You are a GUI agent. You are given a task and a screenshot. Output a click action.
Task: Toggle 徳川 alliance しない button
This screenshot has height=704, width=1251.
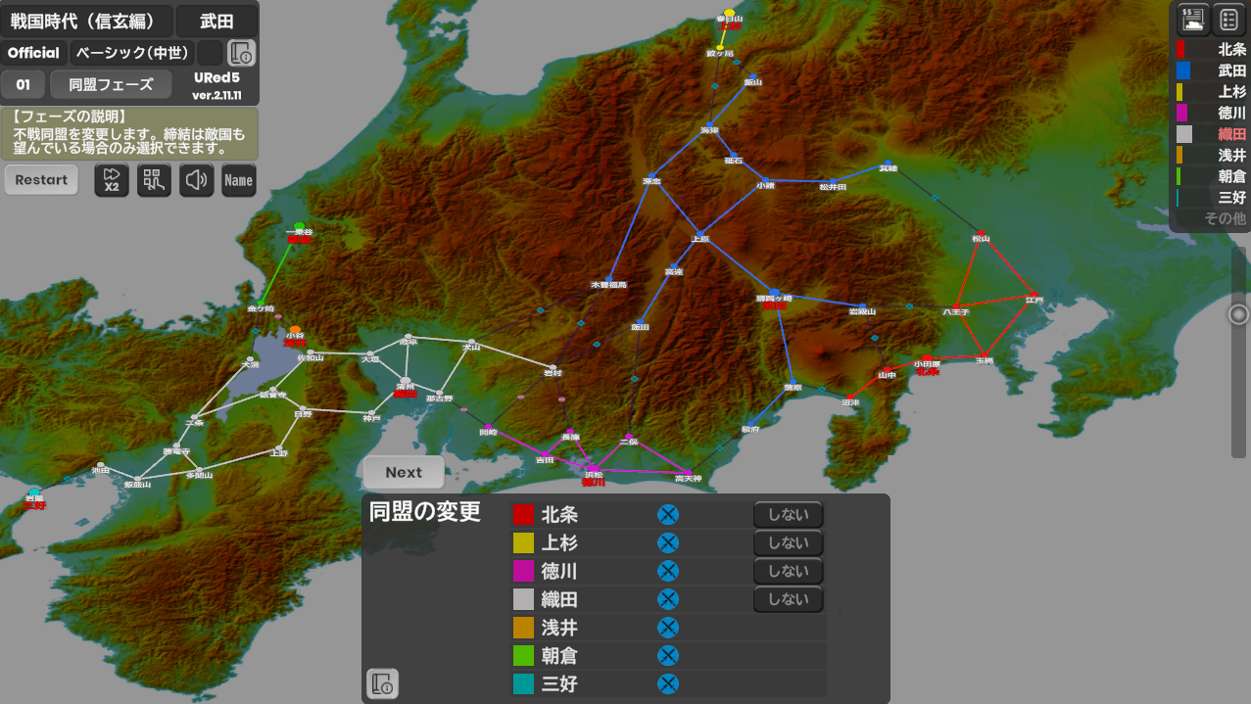[788, 571]
